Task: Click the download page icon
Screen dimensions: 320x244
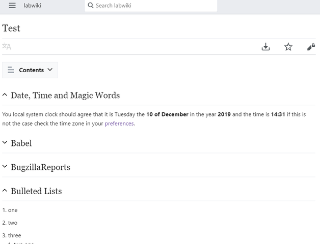Action: point(265,47)
